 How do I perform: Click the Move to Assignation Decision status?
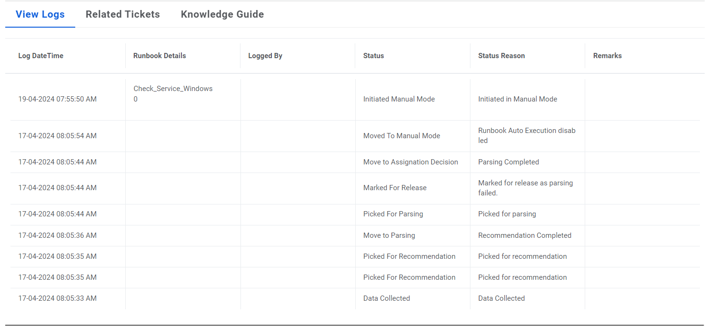410,162
